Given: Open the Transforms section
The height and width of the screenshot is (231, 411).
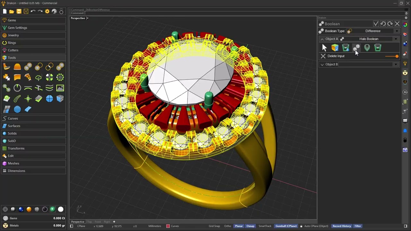Looking at the screenshot, I should point(33,148).
